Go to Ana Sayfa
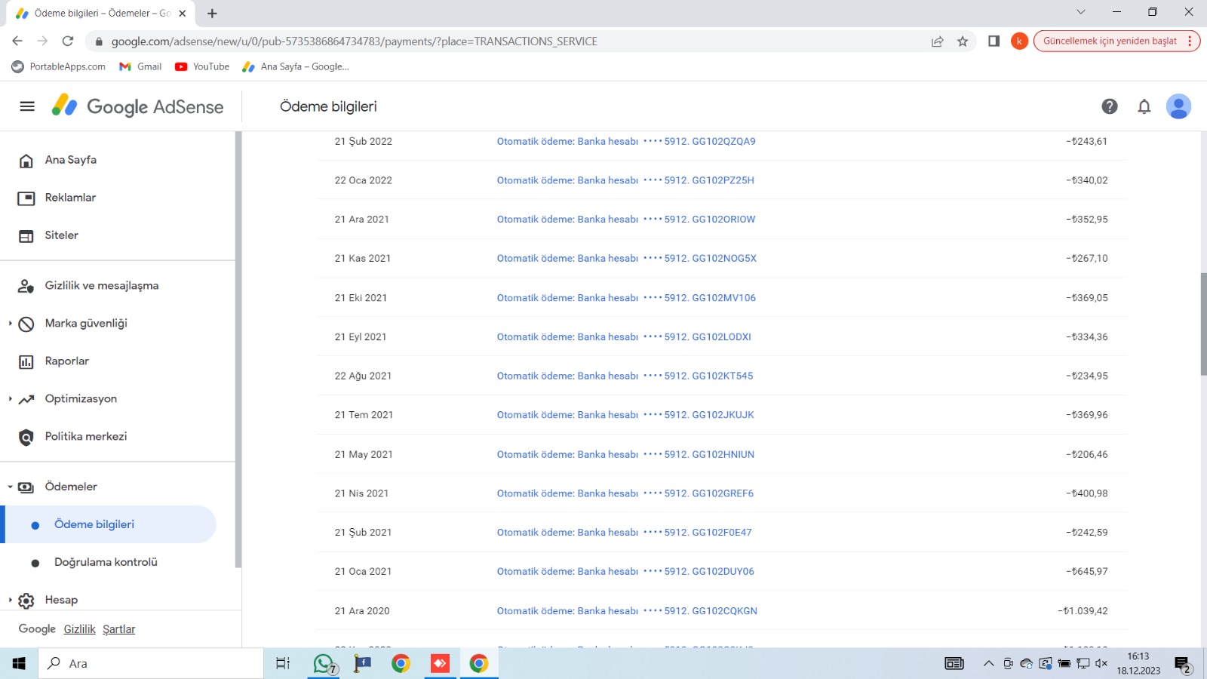 pyautogui.click(x=70, y=160)
